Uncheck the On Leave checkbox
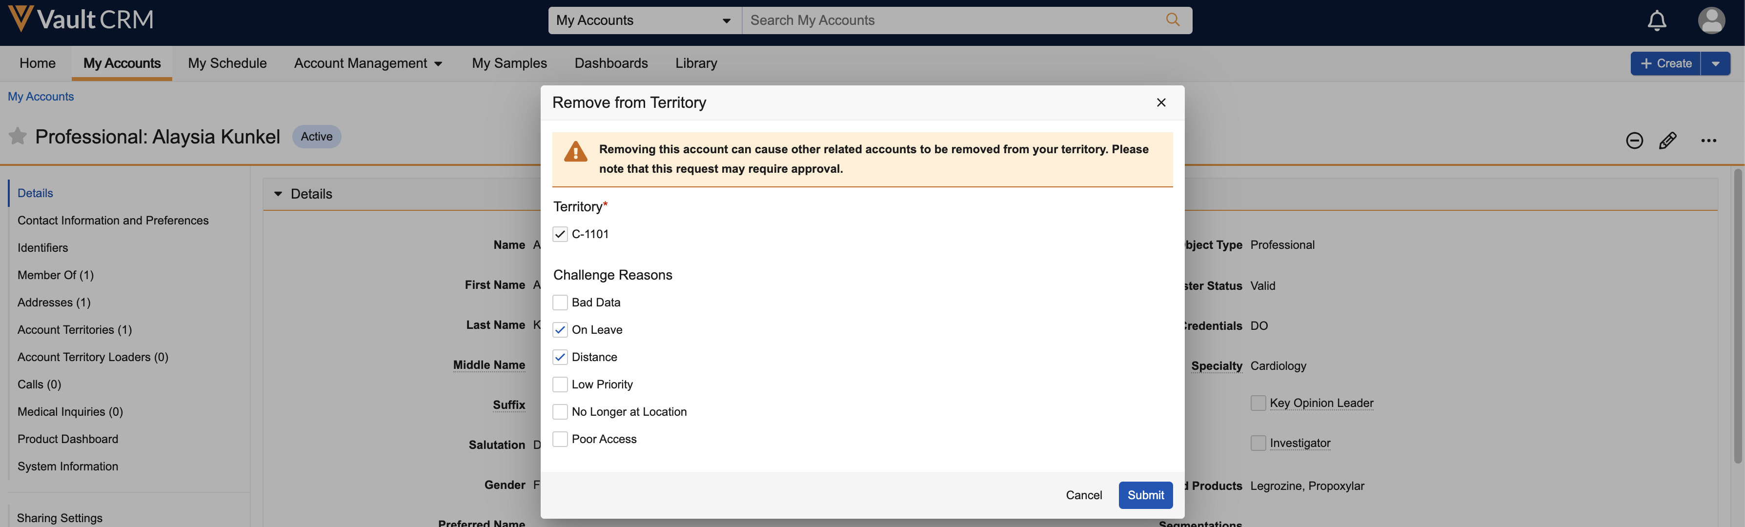 560,330
